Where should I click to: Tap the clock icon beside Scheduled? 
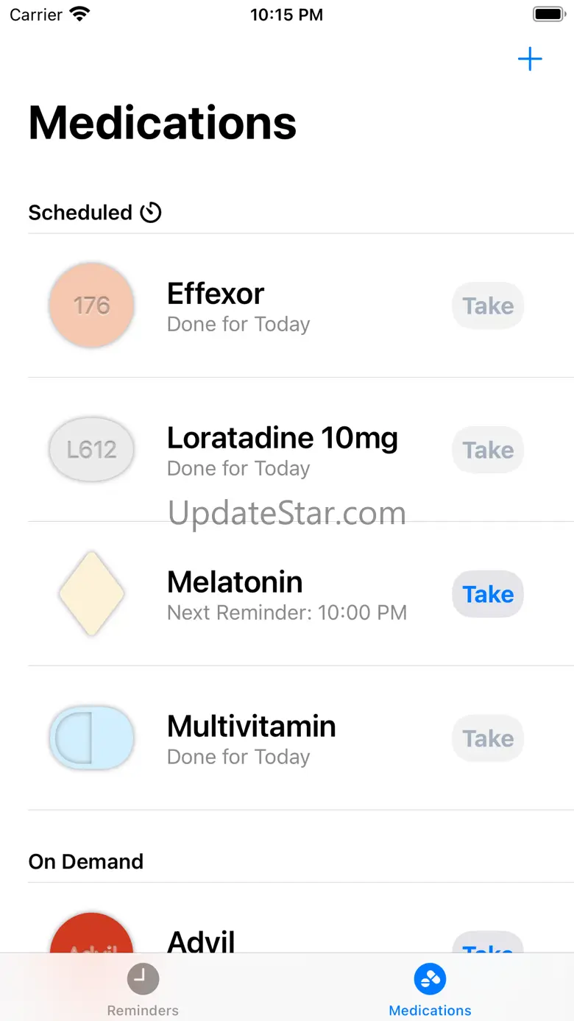(151, 213)
